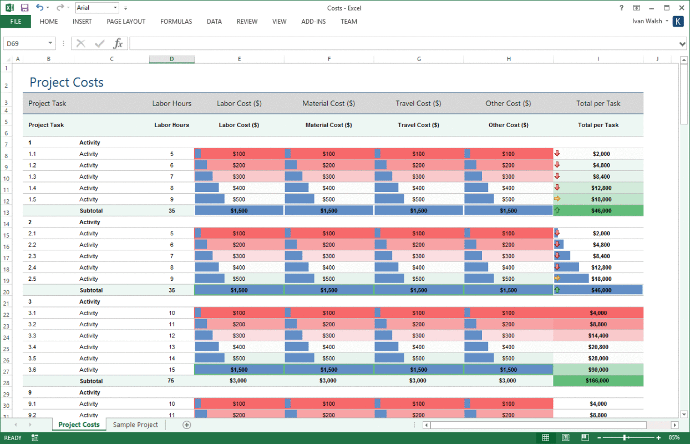The width and height of the screenshot is (690, 444).
Task: Open the Name Box dropdown showing D69
Action: tap(49, 43)
